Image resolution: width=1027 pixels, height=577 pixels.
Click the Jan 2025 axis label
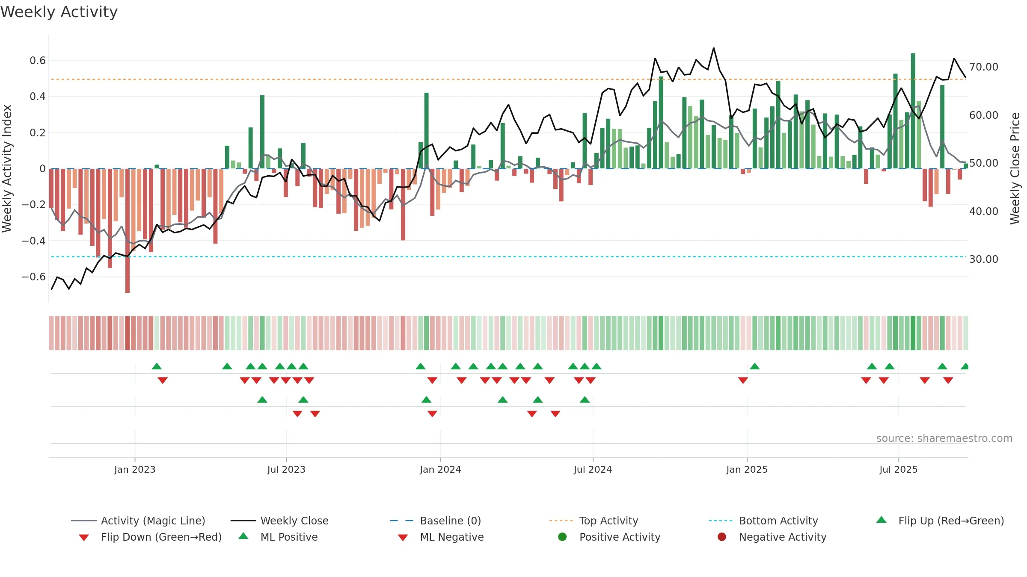coord(747,469)
